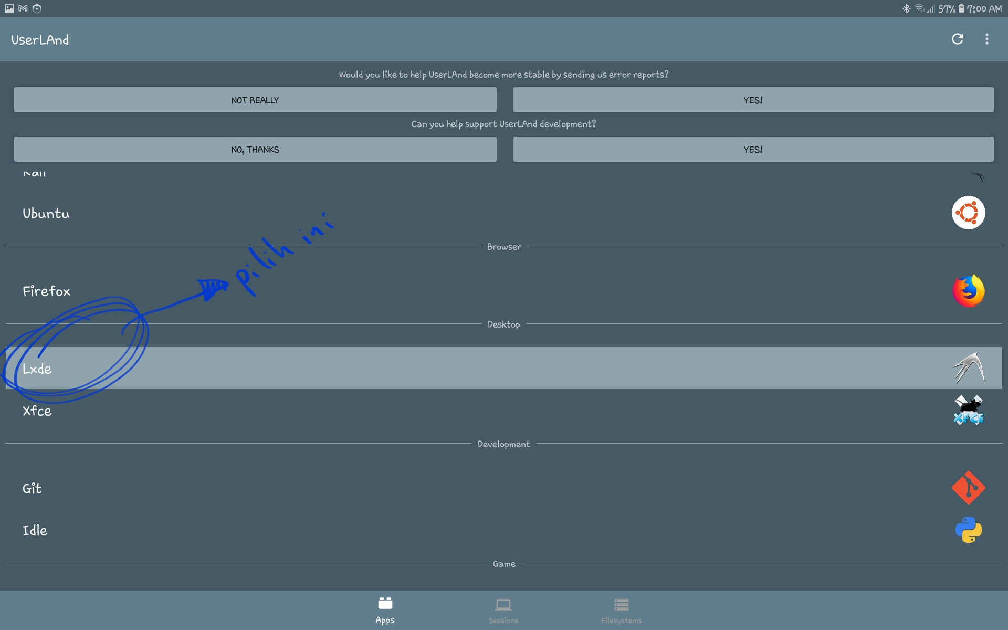Tap the notification icon next to Gmail
The height and width of the screenshot is (630, 1008).
pyautogui.click(x=37, y=8)
